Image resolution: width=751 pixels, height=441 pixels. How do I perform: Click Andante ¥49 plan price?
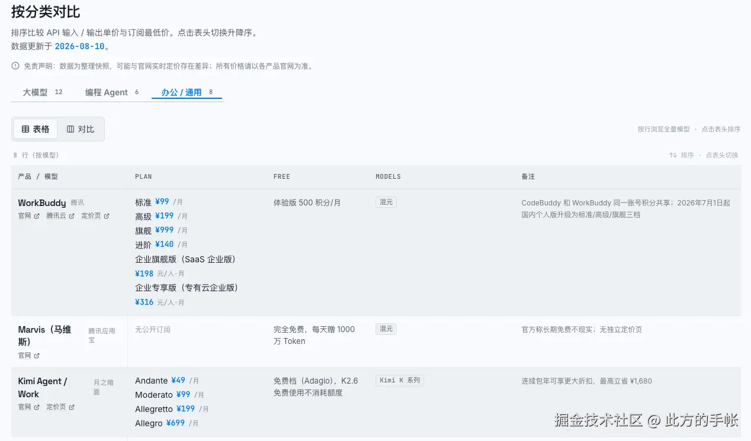[178, 381]
